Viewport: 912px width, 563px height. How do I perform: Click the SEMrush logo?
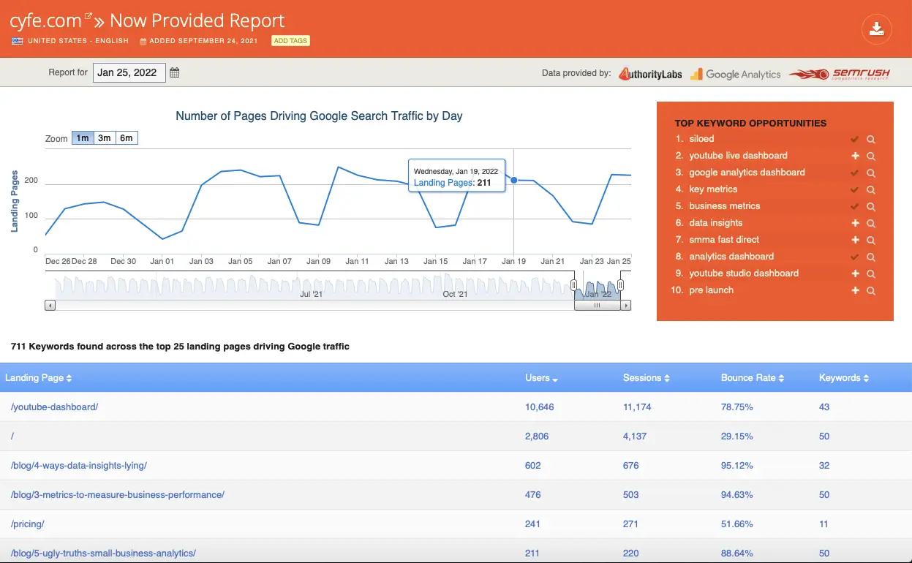839,74
